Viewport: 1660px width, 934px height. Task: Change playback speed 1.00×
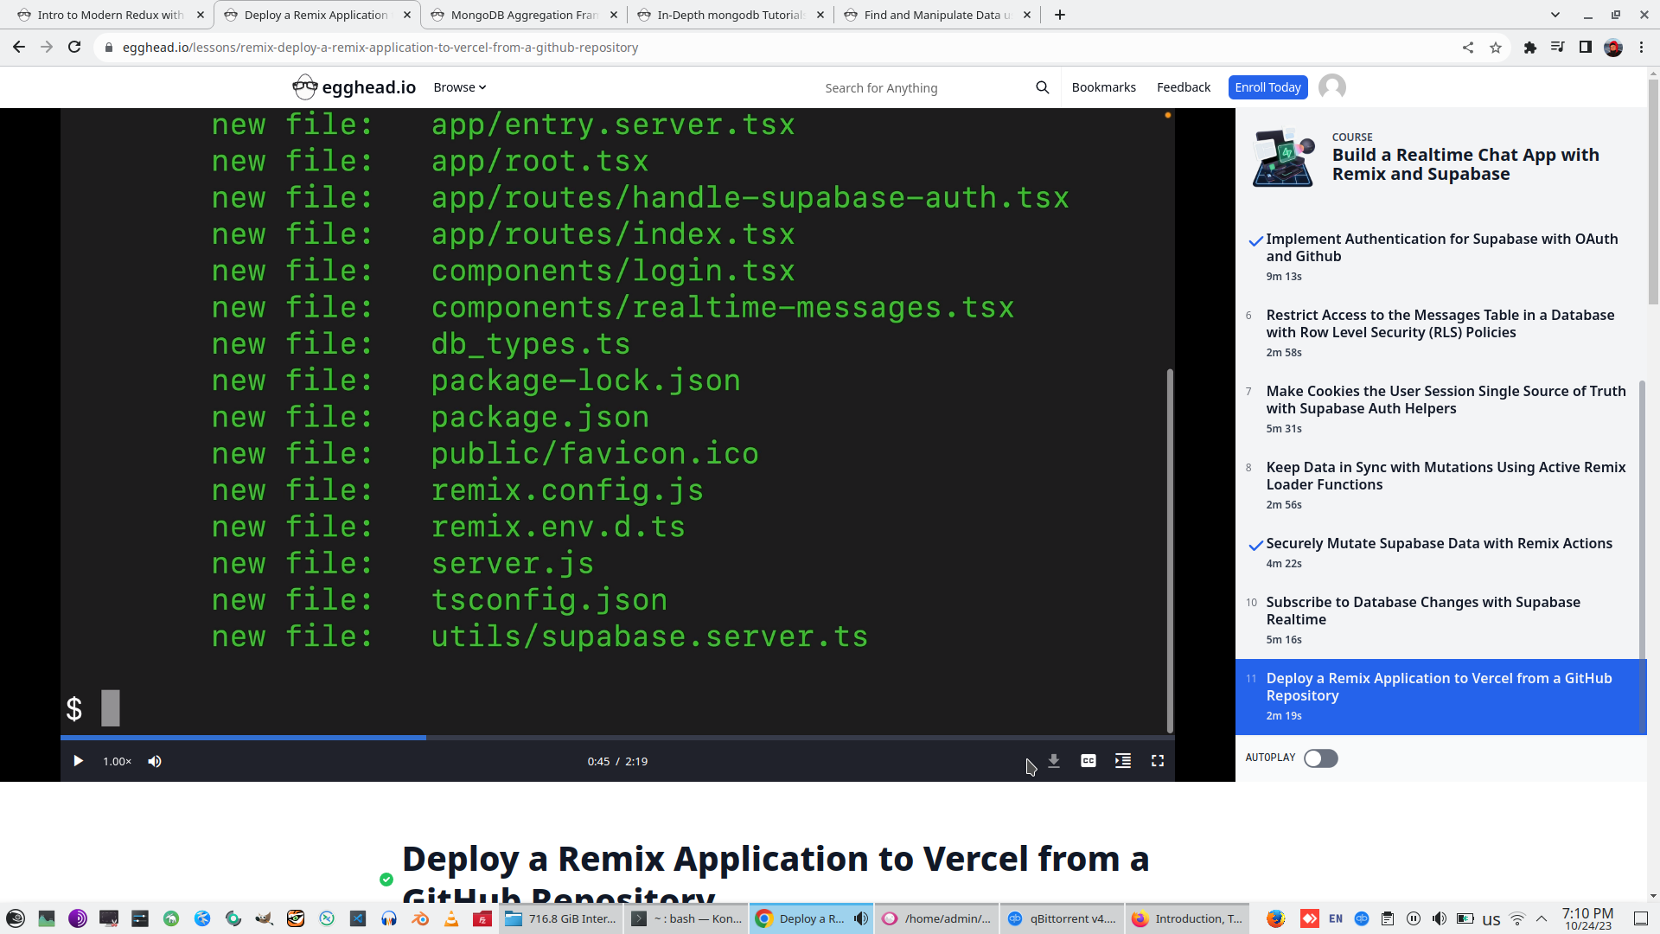(x=117, y=761)
